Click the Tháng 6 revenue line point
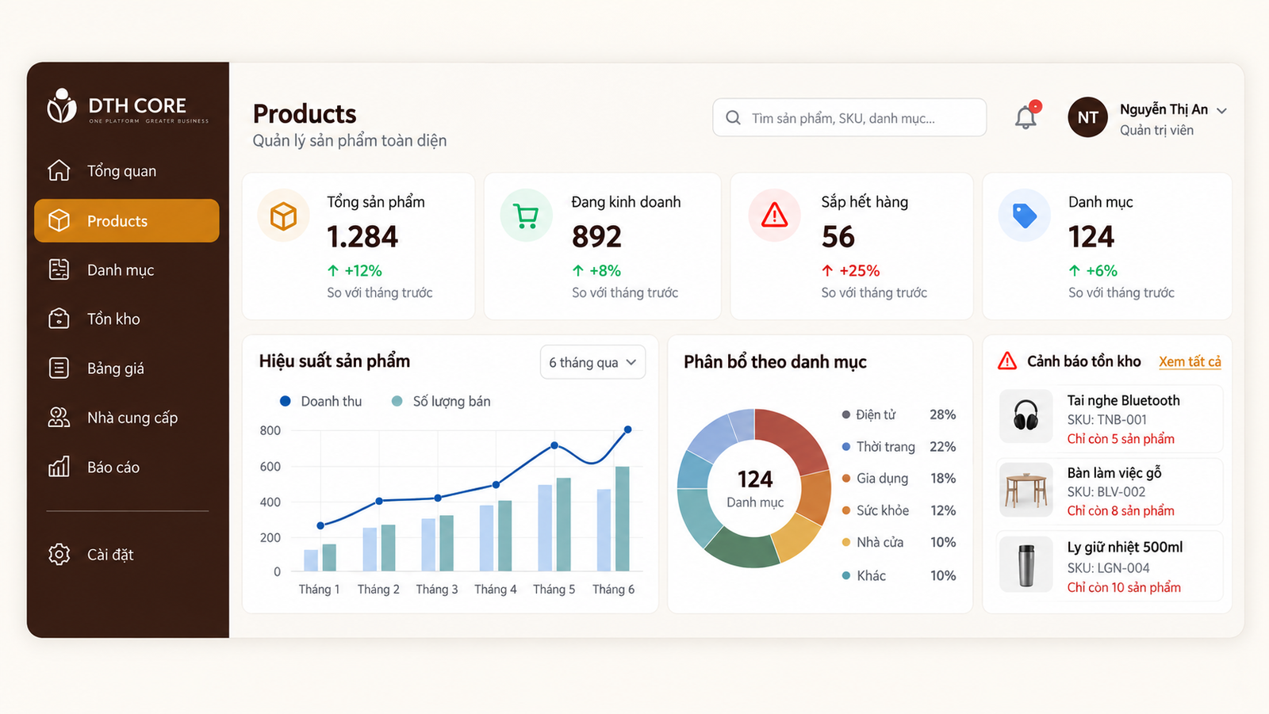The width and height of the screenshot is (1269, 714). [628, 430]
